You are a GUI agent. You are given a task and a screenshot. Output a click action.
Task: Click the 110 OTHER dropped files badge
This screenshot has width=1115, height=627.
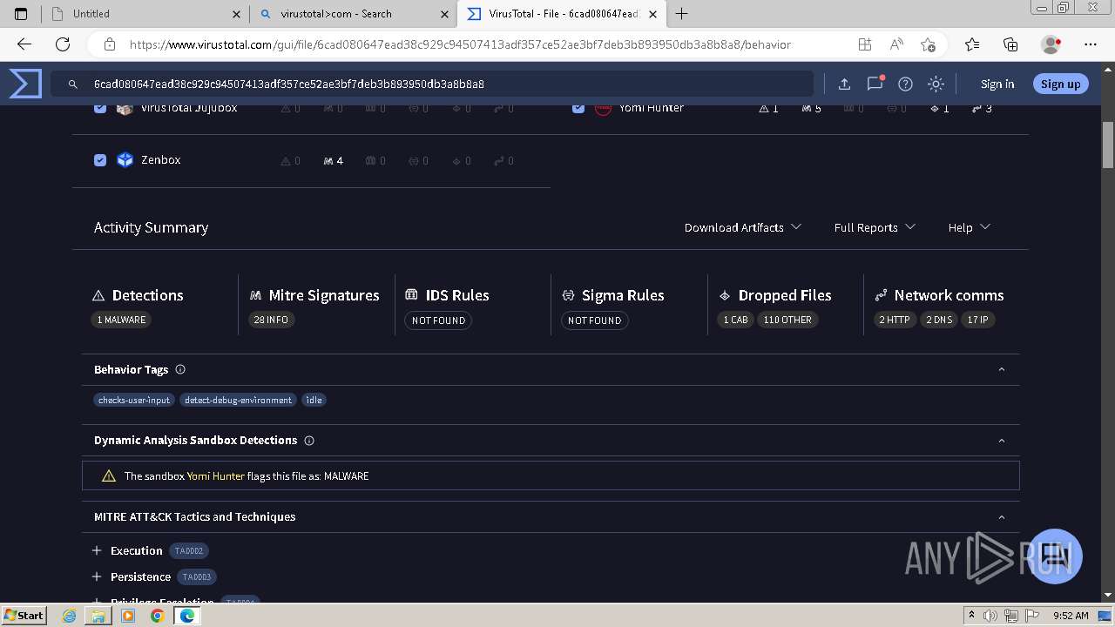tap(787, 320)
